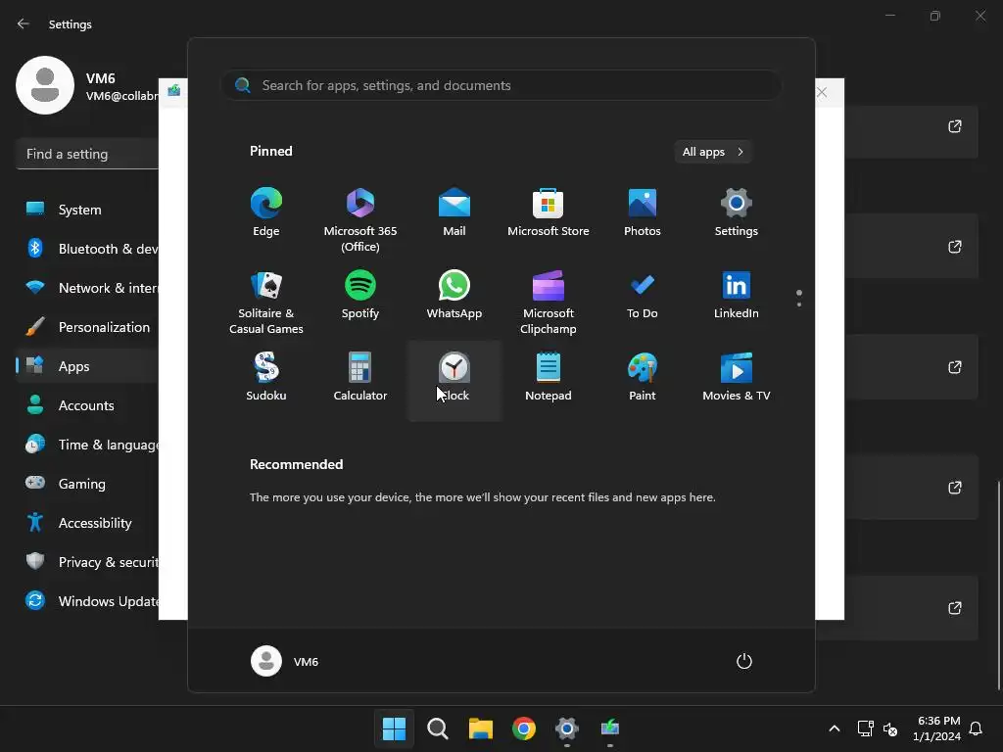1003x752 pixels.
Task: Open Spotify from Start menu
Action: (x=360, y=296)
